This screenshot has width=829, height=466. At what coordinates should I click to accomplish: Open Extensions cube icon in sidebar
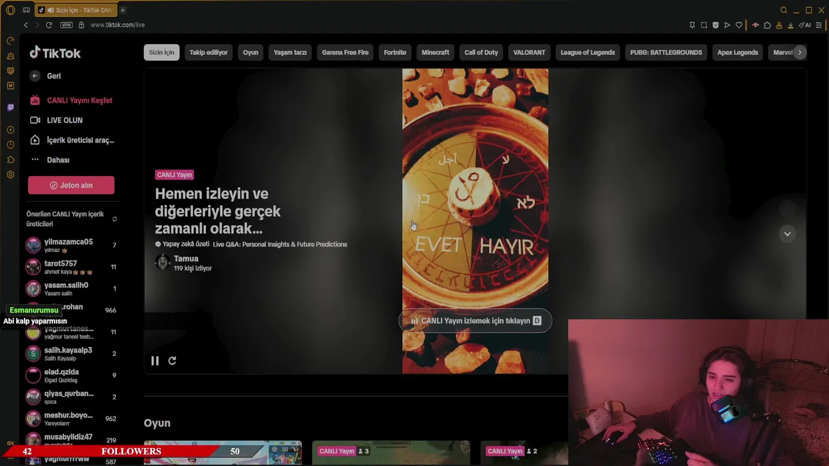tap(10, 160)
